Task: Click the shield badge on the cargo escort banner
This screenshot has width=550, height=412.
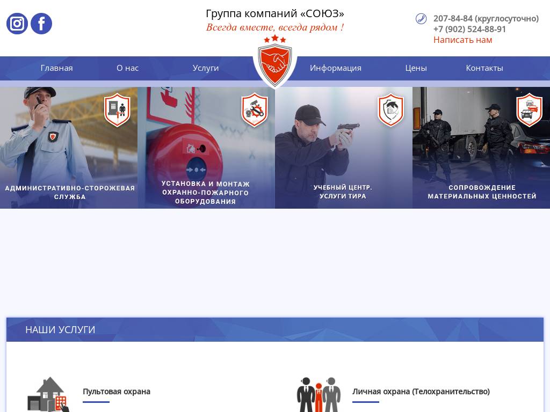Action: click(530, 111)
